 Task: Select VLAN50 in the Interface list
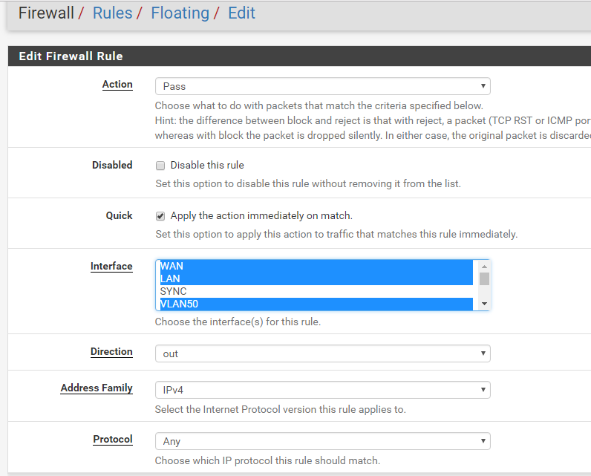316,304
